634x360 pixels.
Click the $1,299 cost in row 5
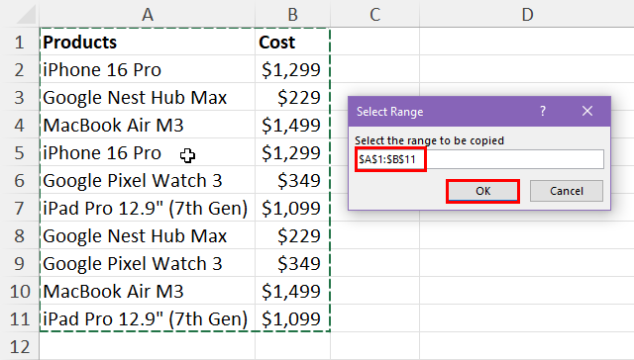[293, 152]
